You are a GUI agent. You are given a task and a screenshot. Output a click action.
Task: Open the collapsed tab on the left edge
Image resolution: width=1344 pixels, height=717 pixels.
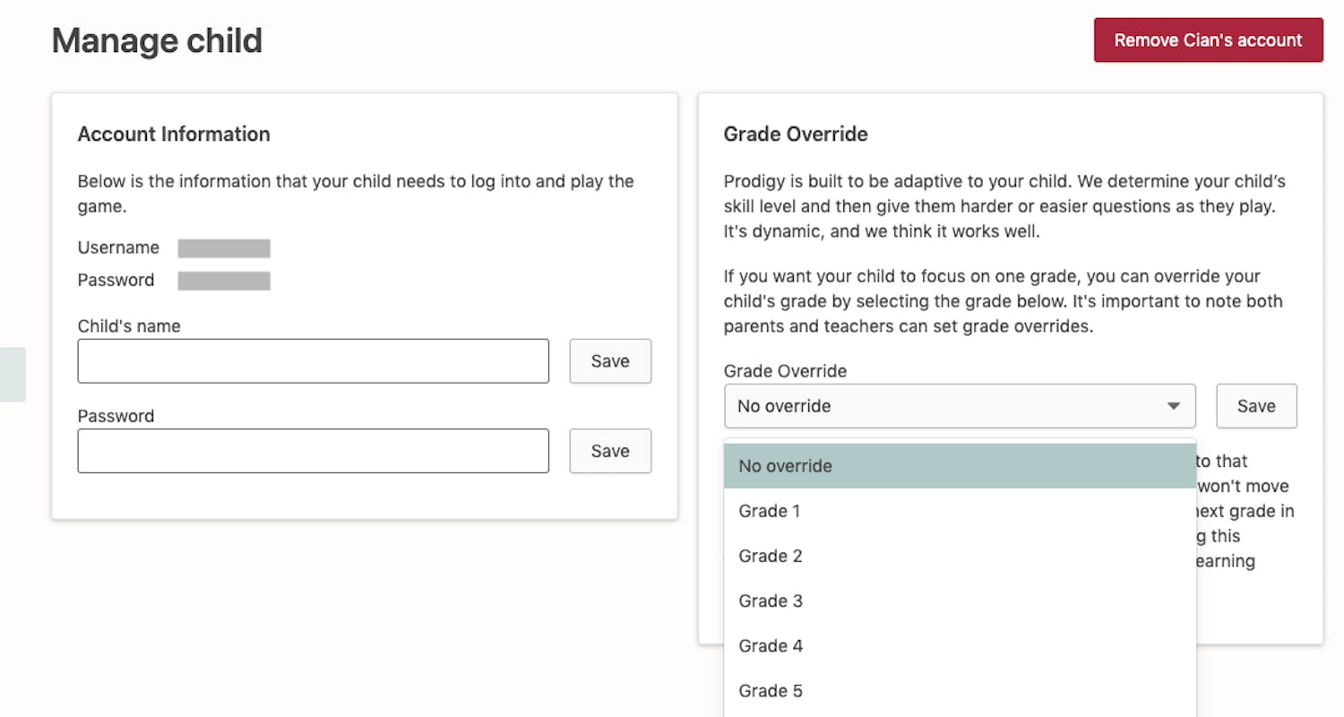(13, 376)
